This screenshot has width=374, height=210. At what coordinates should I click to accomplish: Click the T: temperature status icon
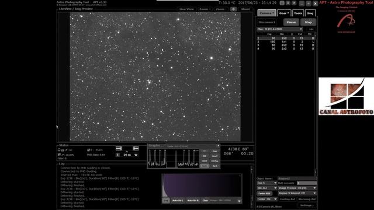click(x=88, y=150)
